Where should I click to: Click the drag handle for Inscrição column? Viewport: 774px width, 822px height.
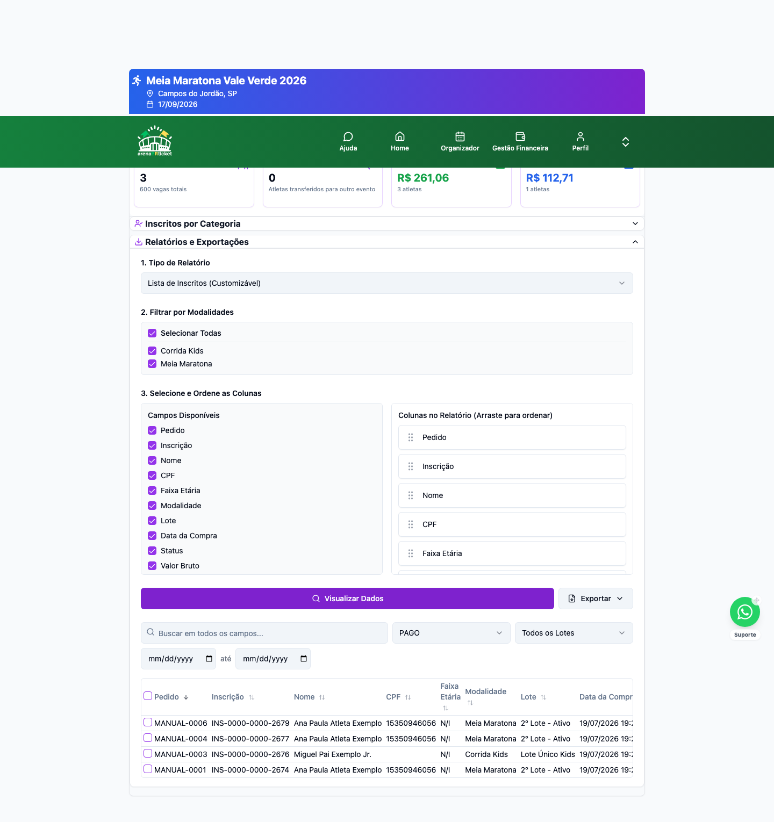(411, 466)
